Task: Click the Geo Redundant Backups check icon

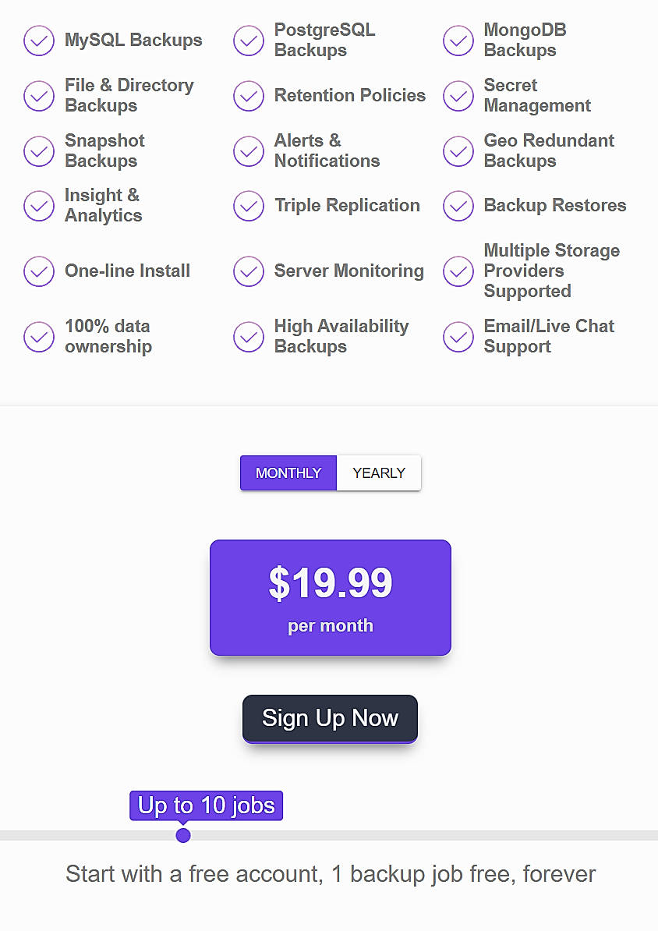Action: click(458, 151)
